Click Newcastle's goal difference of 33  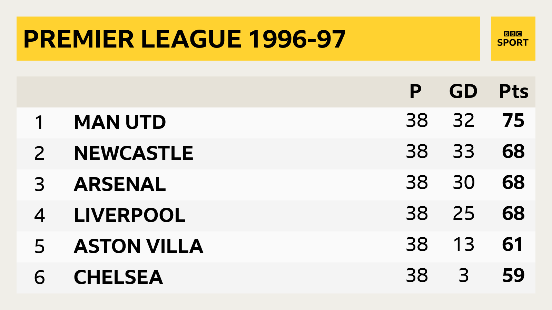[464, 152]
